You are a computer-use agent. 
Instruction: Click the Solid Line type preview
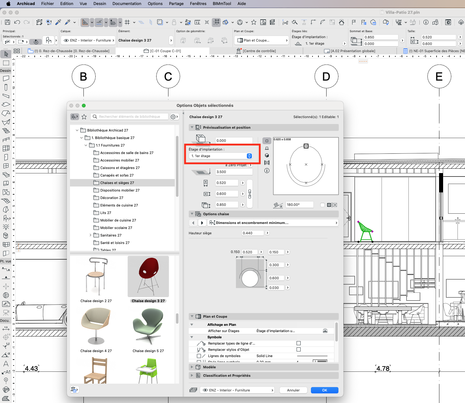(312, 356)
